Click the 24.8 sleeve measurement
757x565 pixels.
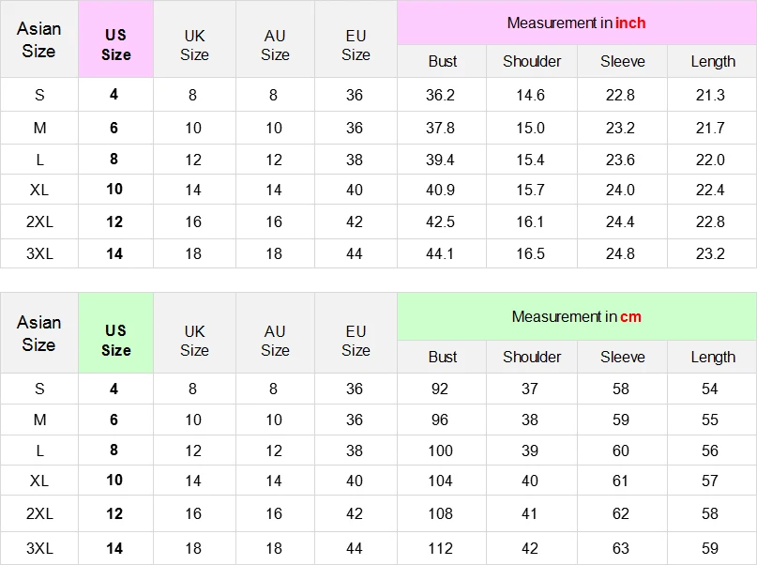pyautogui.click(x=620, y=253)
